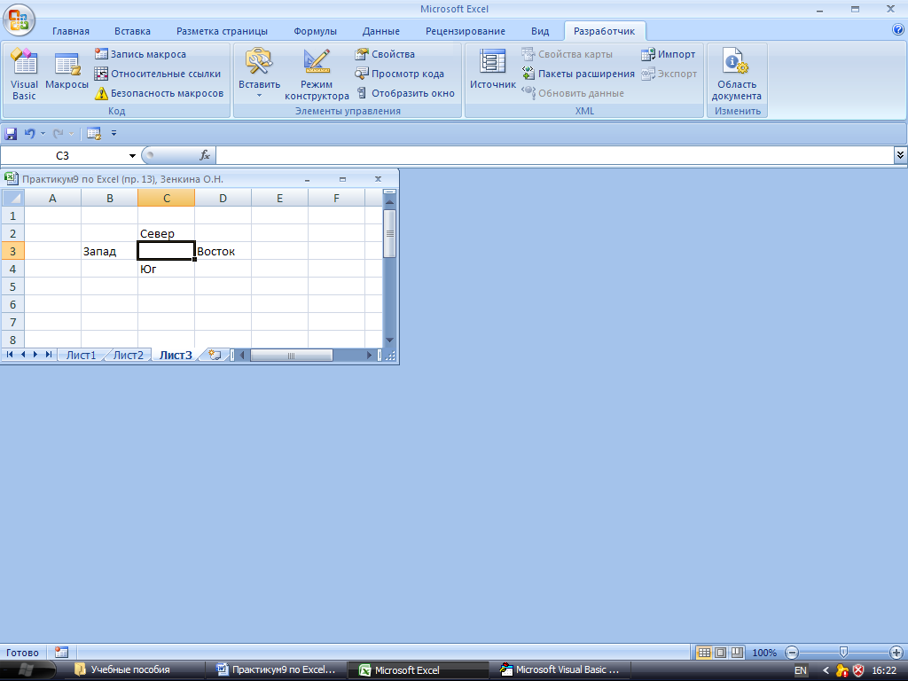Switch to the Главная tab
This screenshot has width=908, height=681.
pos(71,31)
